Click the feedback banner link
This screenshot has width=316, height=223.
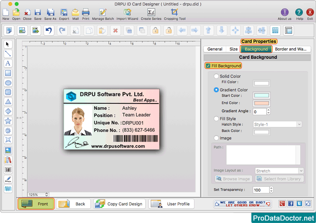pyautogui.click(x=242, y=204)
